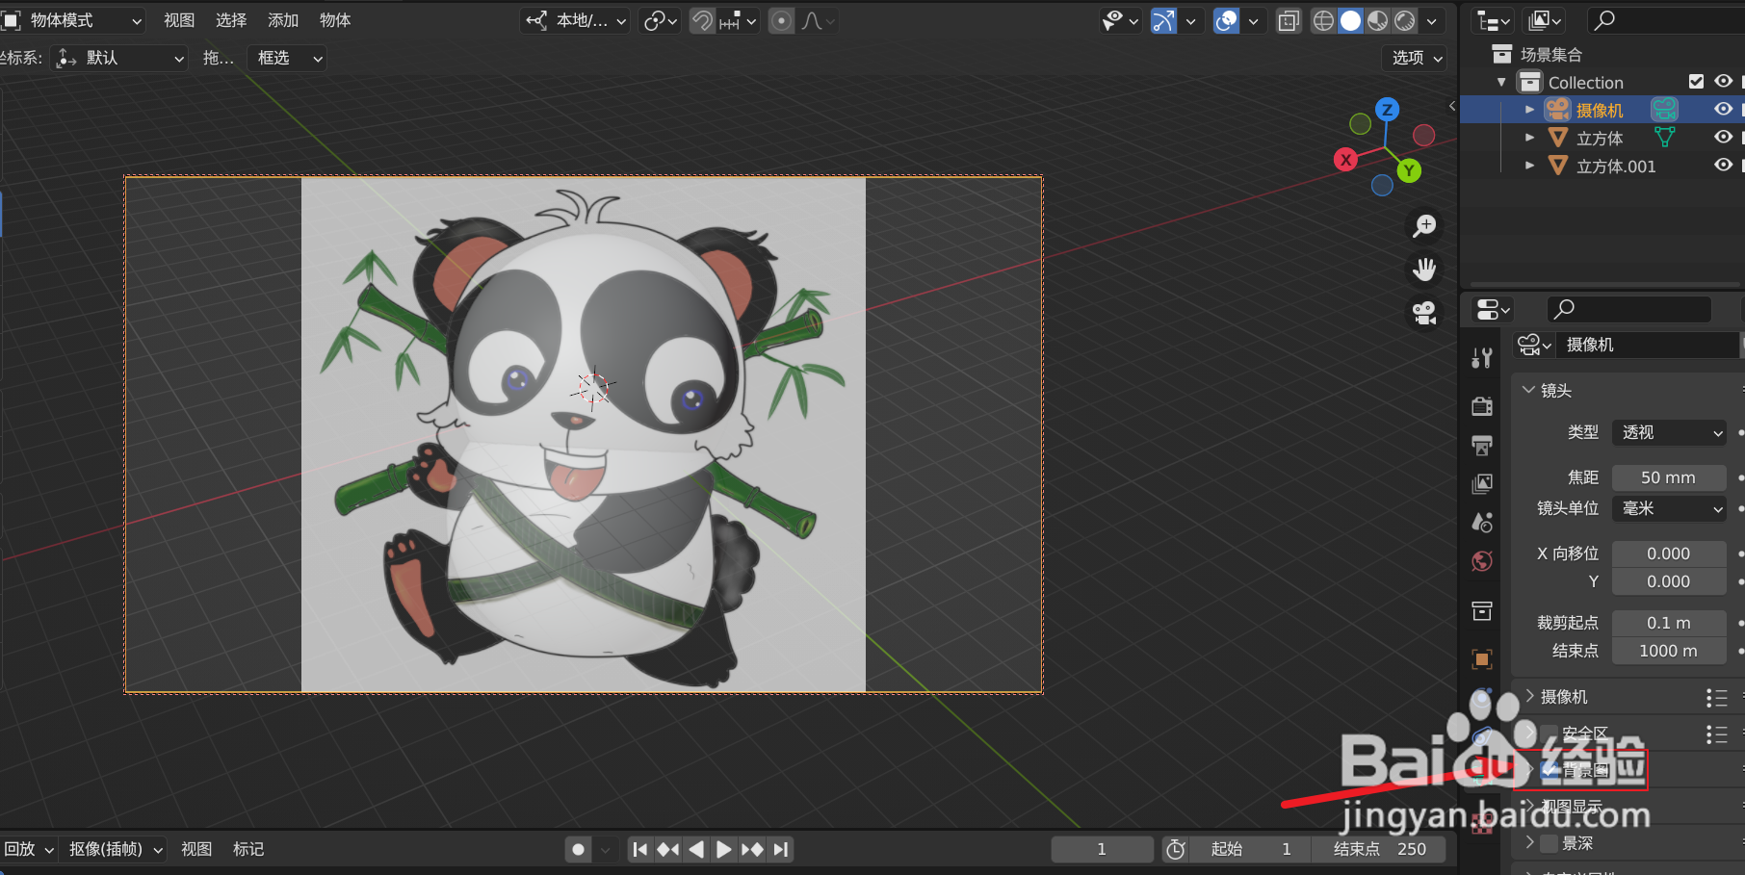Click the 裁剪起点 0.1 m field
Image resolution: width=1745 pixels, height=875 pixels.
pyautogui.click(x=1669, y=623)
